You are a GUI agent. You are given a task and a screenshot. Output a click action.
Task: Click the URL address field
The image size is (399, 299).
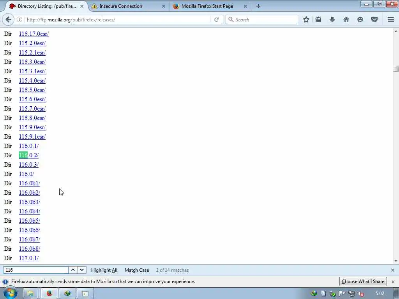point(118,19)
